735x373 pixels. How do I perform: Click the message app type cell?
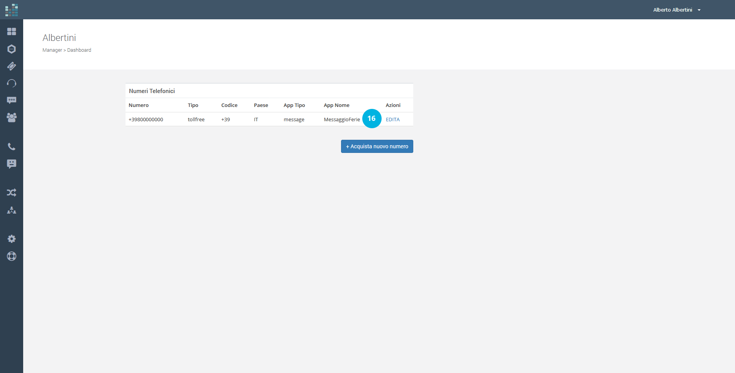point(294,120)
